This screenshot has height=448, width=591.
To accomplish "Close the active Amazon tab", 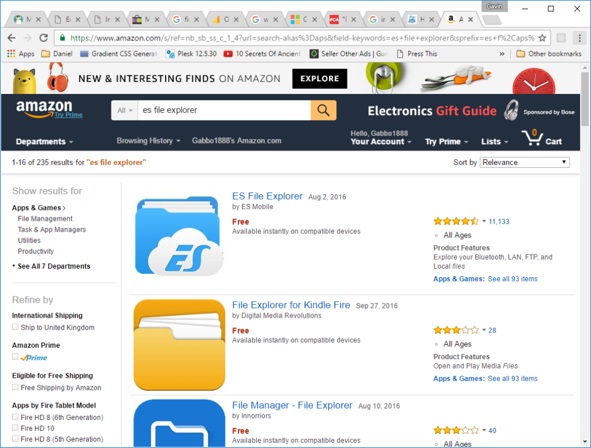I will pos(470,20).
